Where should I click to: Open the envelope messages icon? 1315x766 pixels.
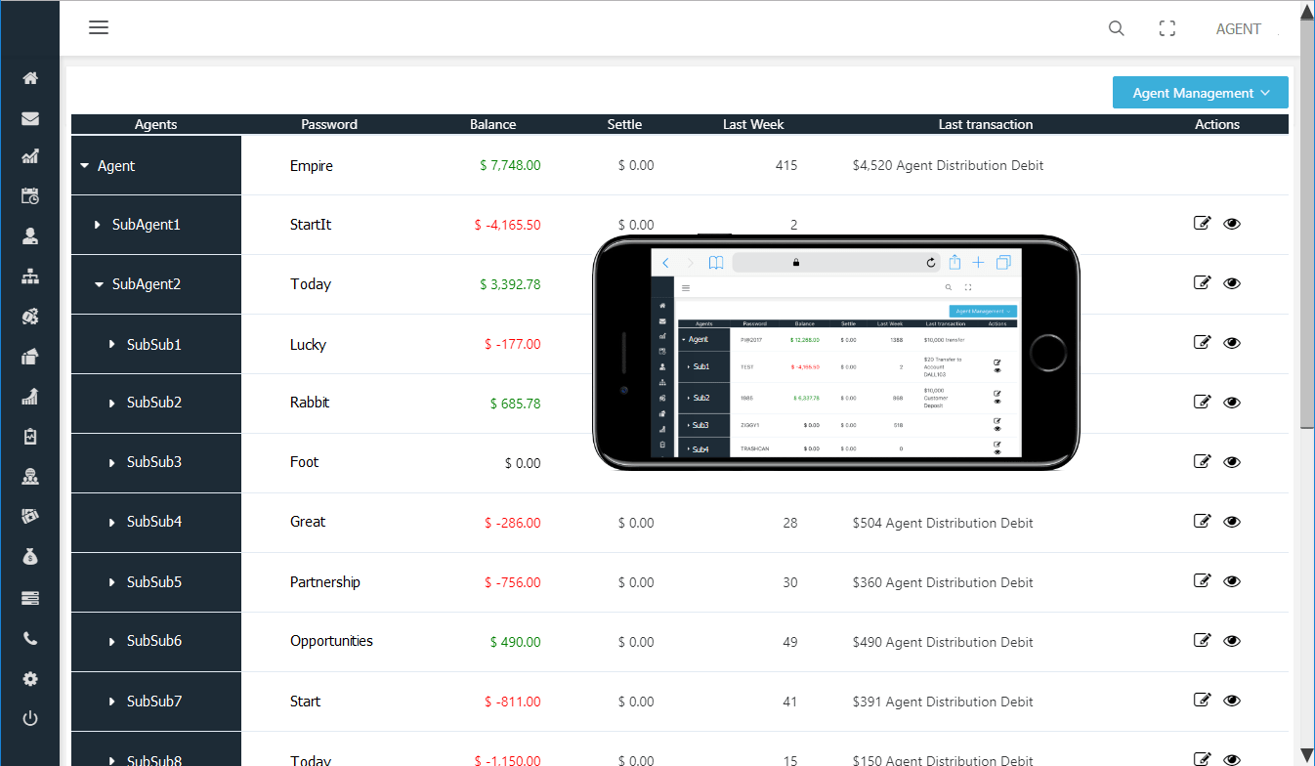tap(30, 118)
